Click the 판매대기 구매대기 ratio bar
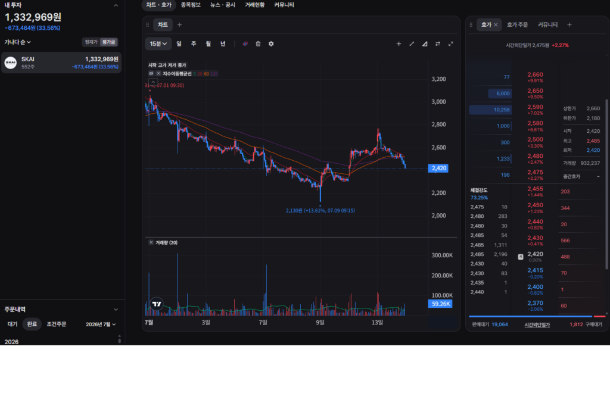The image size is (610, 393). click(x=537, y=316)
